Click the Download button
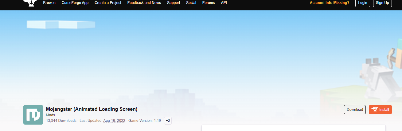Screen dimensions: 402x131 (x=355, y=110)
